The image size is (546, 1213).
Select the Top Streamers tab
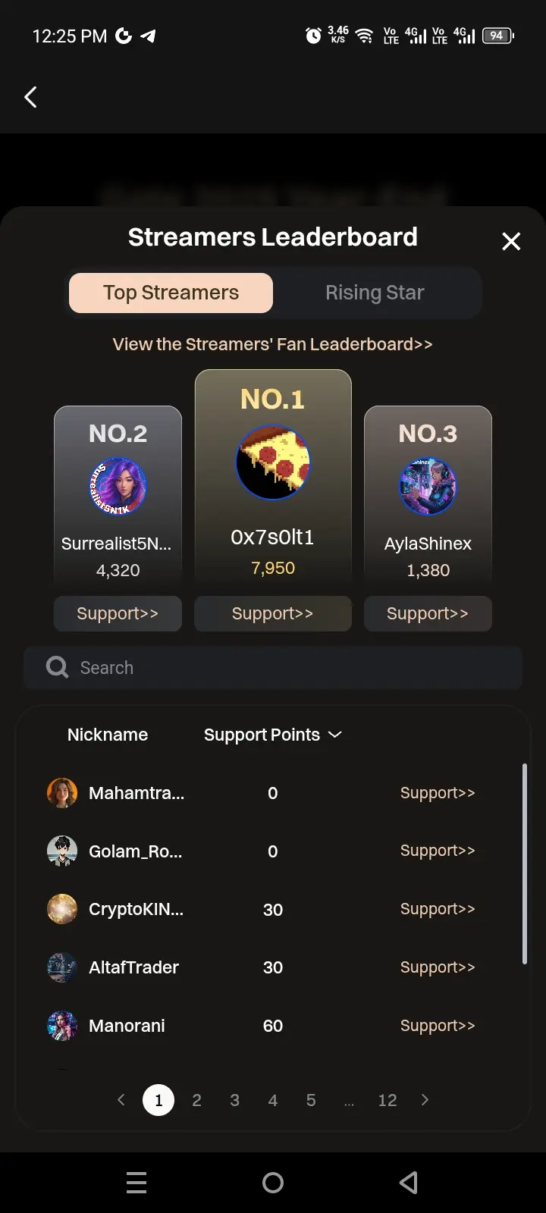point(171,293)
